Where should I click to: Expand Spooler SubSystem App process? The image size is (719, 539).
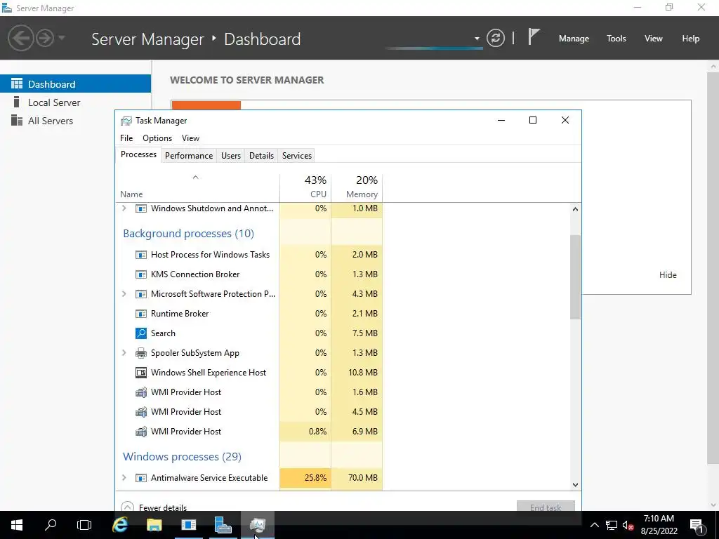[124, 353]
